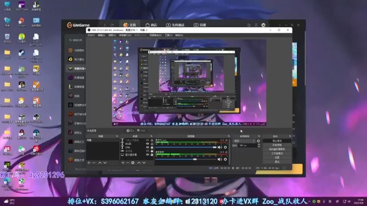Click Exit button in OBS Controls
Image resolution: width=367 pixels, height=206 pixels.
pos(277,162)
